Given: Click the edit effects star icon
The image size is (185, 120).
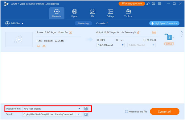Looking at the screenshot, I should click(38, 46).
